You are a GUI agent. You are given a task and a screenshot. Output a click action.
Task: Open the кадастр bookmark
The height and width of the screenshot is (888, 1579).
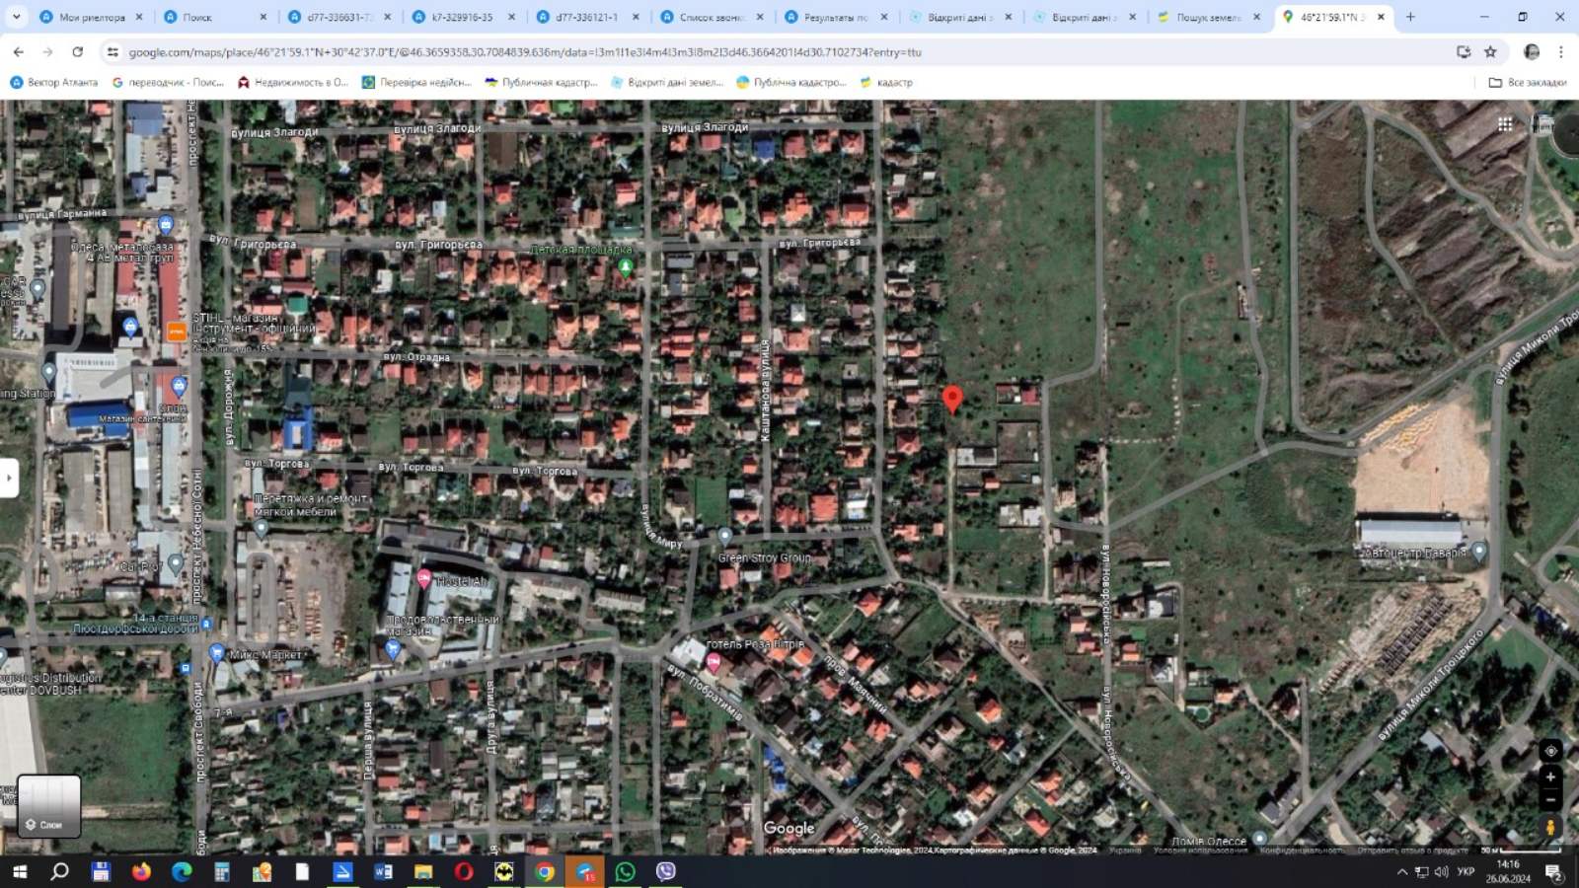coord(886,83)
